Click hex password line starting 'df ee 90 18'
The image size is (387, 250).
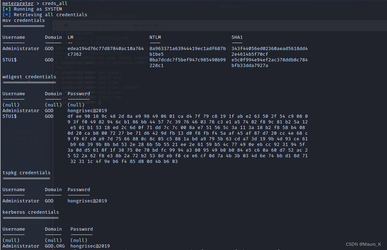[188, 116]
